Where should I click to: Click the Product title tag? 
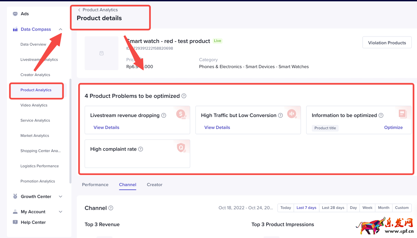(x=325, y=128)
